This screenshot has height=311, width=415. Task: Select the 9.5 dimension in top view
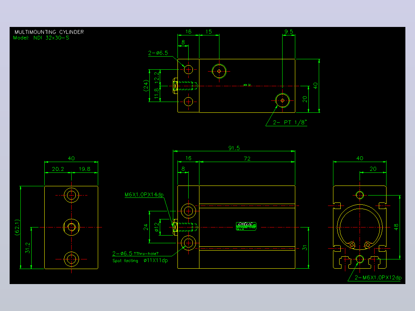click(x=288, y=32)
